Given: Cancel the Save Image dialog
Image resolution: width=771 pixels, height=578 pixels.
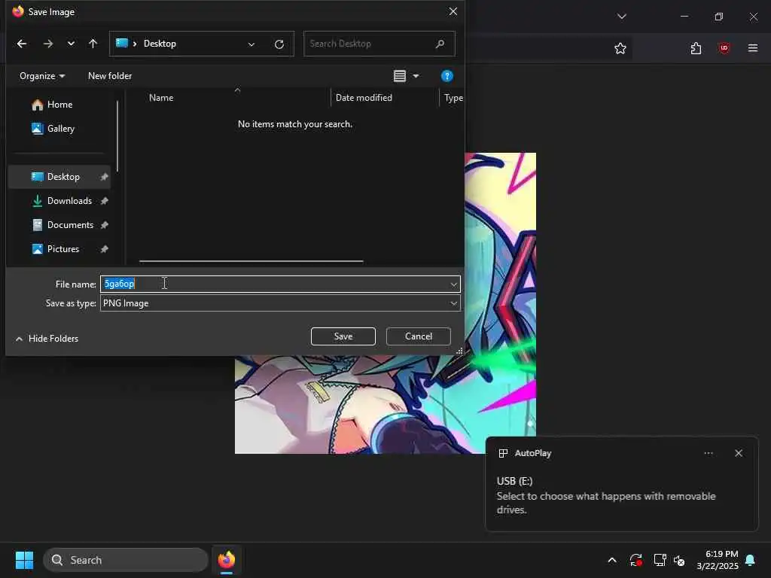Looking at the screenshot, I should (x=419, y=336).
